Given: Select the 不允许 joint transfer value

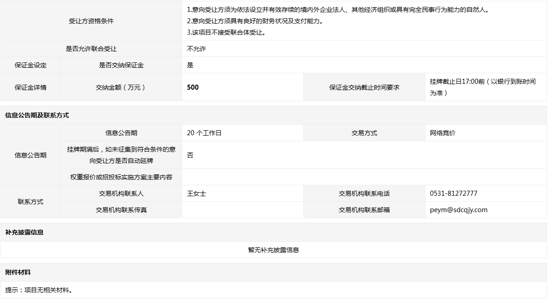Looking at the screenshot, I should (196, 49).
